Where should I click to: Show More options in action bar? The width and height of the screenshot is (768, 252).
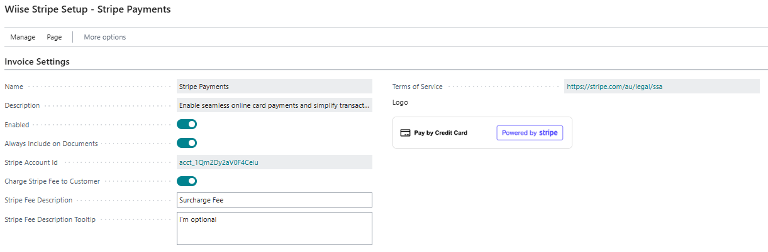tap(105, 37)
